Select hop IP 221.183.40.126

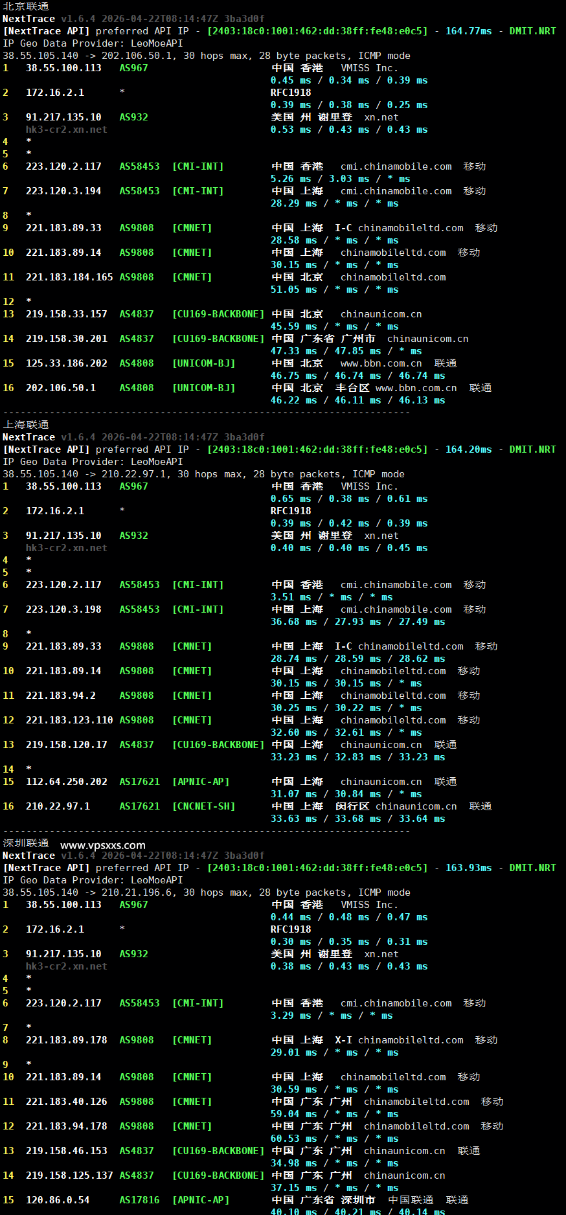[67, 1102]
